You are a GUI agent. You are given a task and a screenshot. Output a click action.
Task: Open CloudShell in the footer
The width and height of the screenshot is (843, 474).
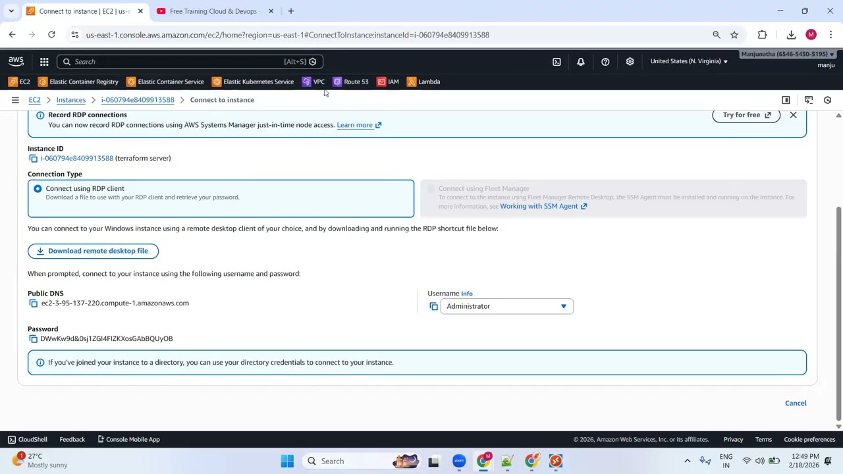click(x=28, y=440)
